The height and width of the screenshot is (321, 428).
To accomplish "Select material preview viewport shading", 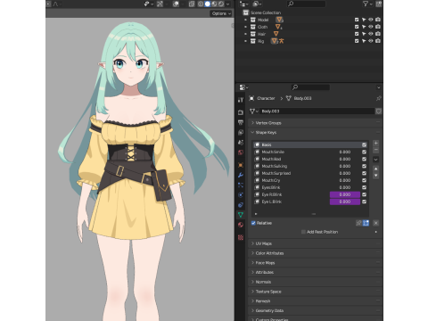I will tap(214, 4).
